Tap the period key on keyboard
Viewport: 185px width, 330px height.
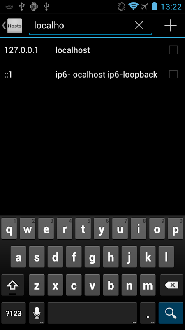tap(148, 313)
